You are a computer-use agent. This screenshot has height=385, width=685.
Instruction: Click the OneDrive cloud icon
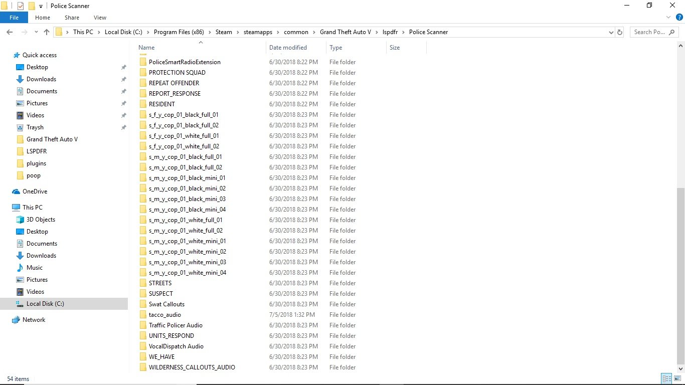[x=16, y=191]
